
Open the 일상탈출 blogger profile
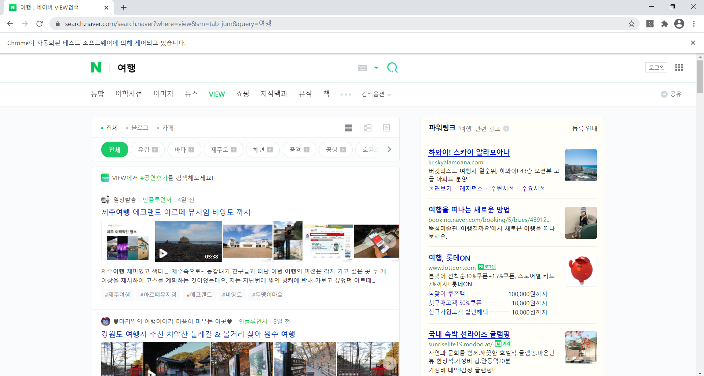(x=125, y=200)
